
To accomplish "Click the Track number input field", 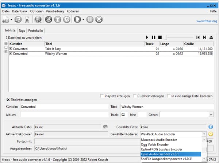I will click(x=124, y=115).
